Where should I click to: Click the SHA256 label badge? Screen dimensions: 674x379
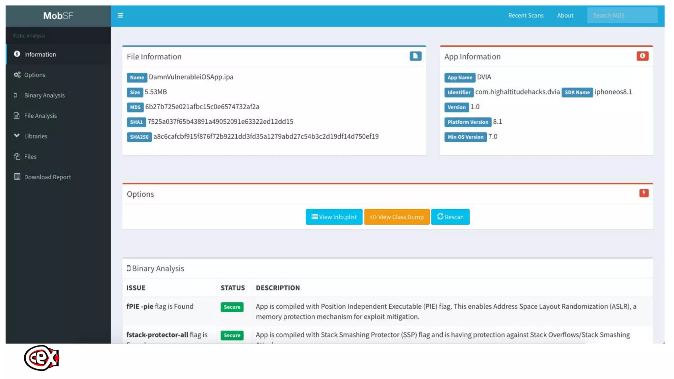[139, 137]
